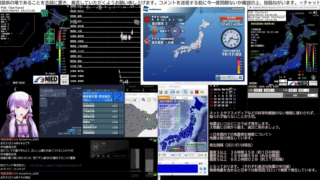
Task: Toggle the NR checkbox in EqWatch
Action: coord(199,155)
